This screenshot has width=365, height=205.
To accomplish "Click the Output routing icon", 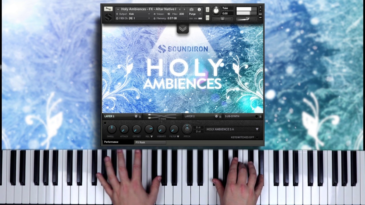I will (x=117, y=14).
